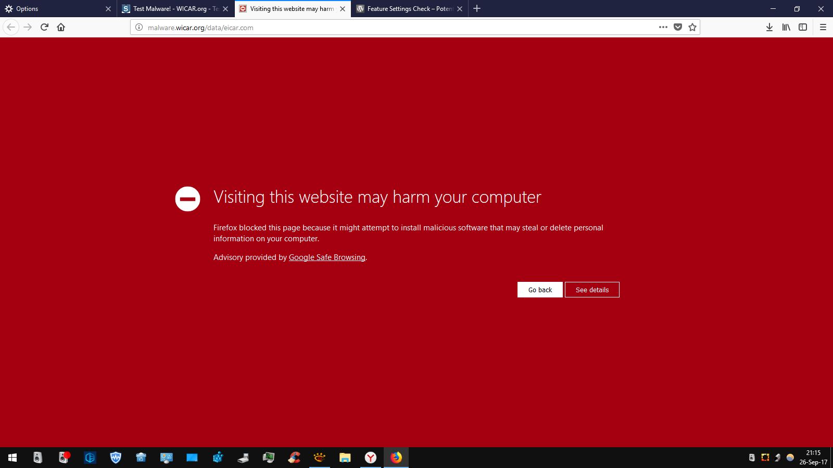Open the Downloads panel

click(x=769, y=27)
